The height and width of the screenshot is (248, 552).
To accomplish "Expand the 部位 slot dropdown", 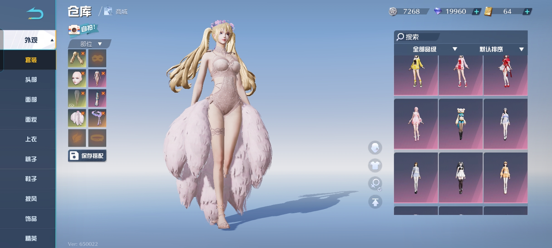I will click(90, 44).
